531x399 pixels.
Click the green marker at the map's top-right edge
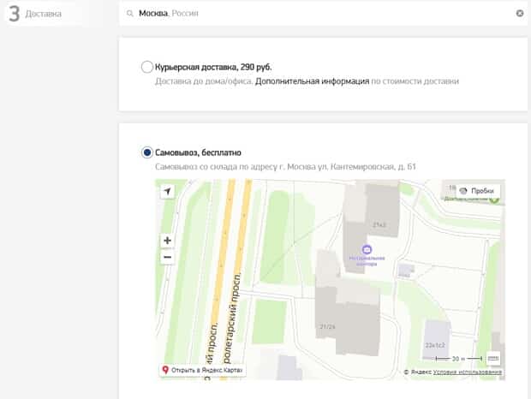coord(494,199)
